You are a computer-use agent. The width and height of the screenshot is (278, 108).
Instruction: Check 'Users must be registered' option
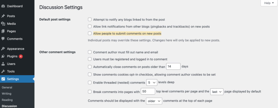90,59
